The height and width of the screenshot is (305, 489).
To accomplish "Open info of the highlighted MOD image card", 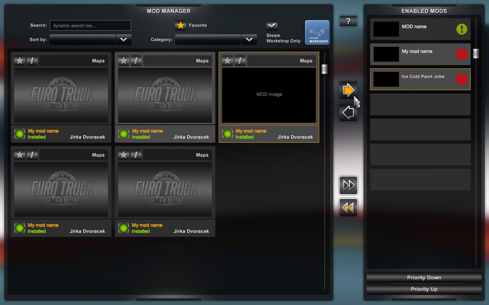I will (x=240, y=61).
